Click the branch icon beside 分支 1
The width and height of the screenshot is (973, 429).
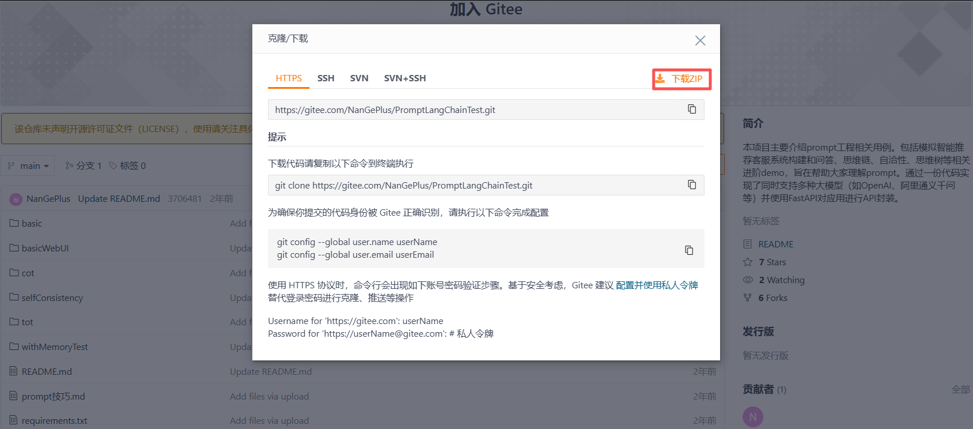click(x=69, y=165)
